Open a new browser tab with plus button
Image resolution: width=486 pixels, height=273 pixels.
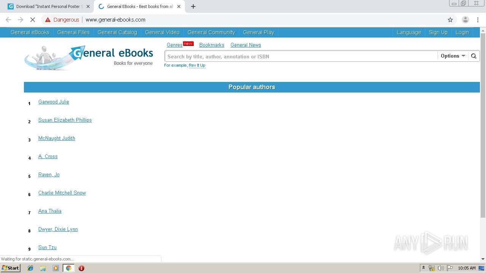coord(193,6)
